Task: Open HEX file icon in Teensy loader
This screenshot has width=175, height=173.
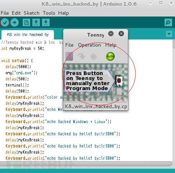Action: [x=69, y=56]
